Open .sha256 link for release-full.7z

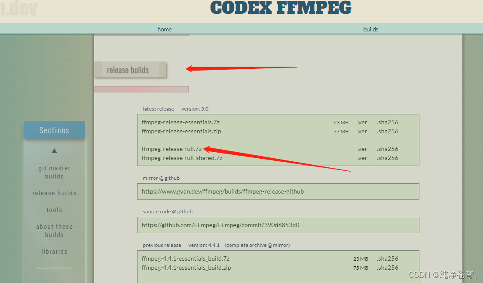(x=388, y=149)
